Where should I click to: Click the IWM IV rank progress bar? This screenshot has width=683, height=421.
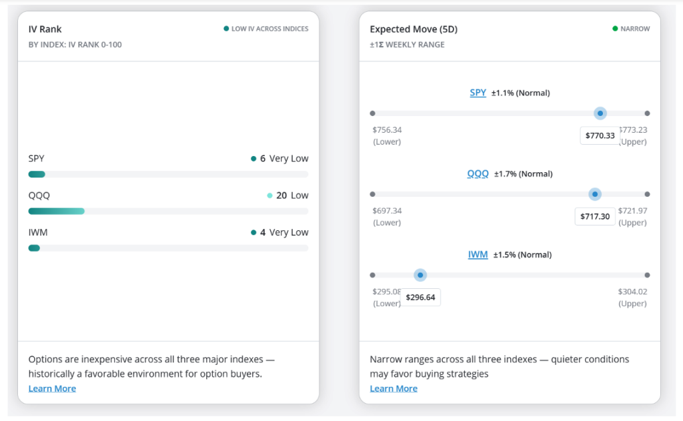coord(168,248)
